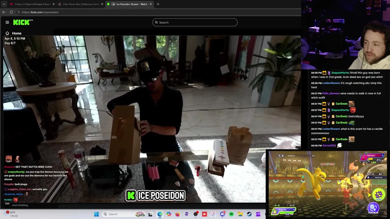Image resolution: width=390 pixels, height=219 pixels.
Task: Open the Kick hamburger menu
Action: (x=7, y=22)
